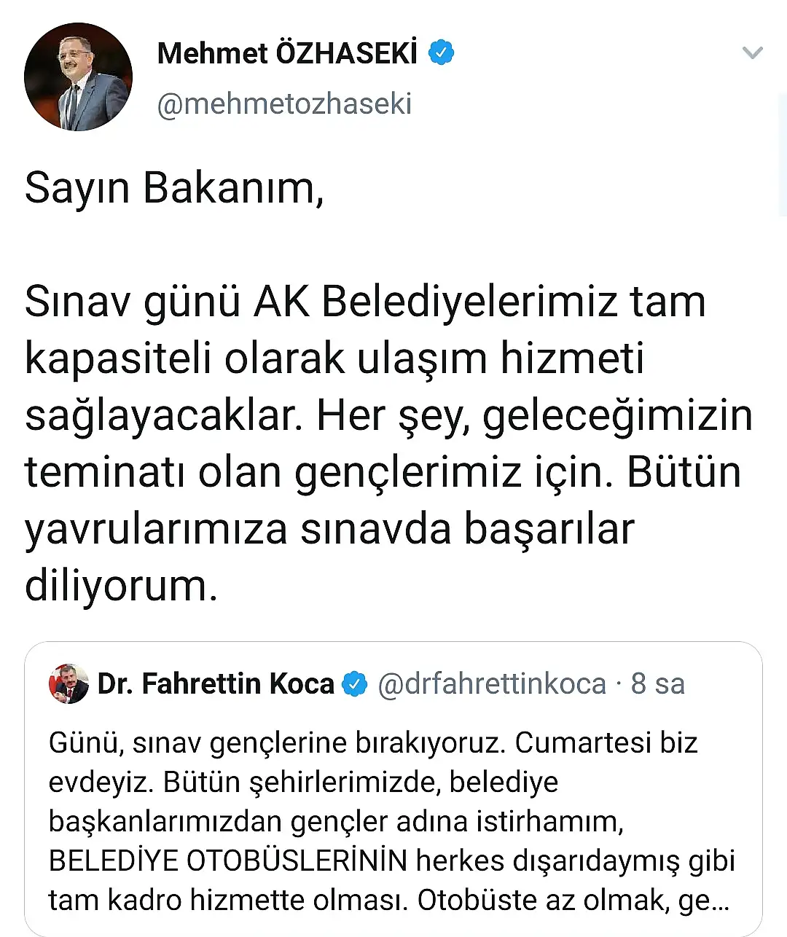This screenshot has height=937, width=787.
Task: Click the "Sayın Bakanım," greeting line
Action: (x=174, y=188)
